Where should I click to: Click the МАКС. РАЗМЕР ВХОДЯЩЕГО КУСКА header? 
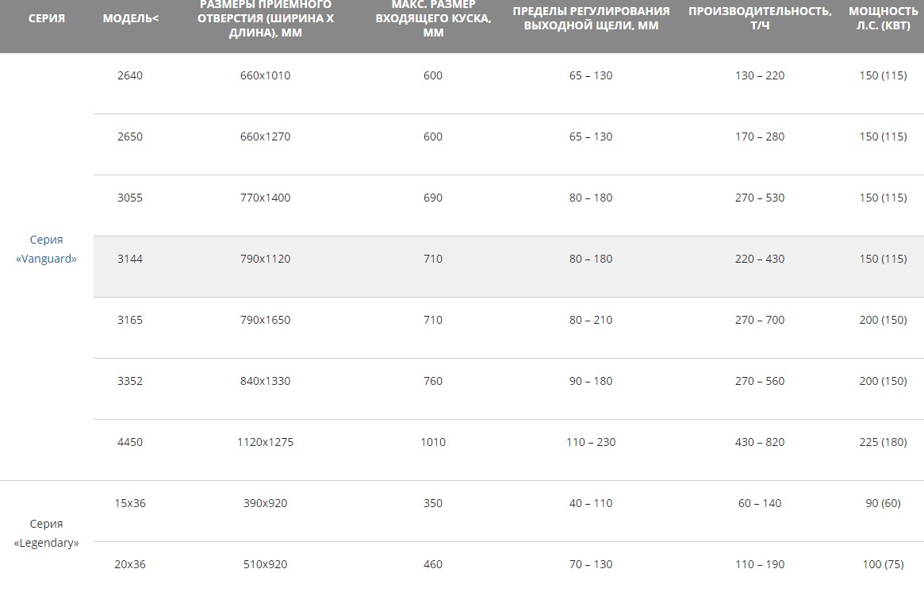[432, 18]
